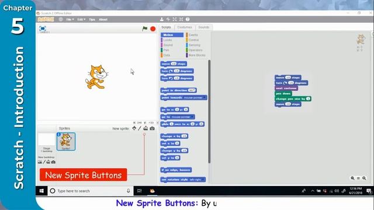The image size is (374, 210).
Task: Click the microphone icon in taskbar search
Action: click(x=129, y=191)
